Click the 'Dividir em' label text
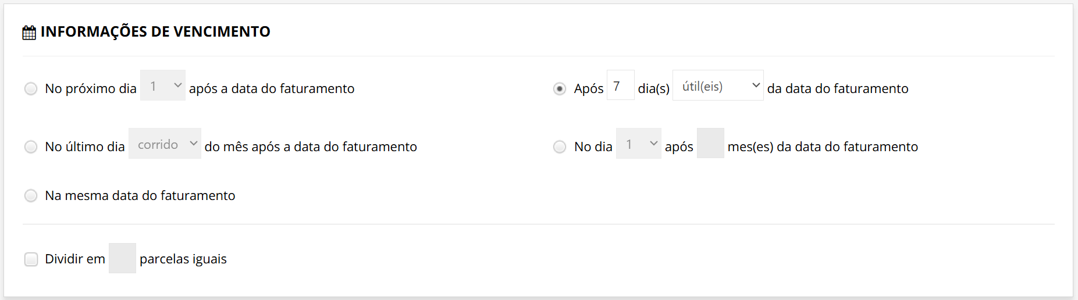Image resolution: width=1078 pixels, height=300 pixels. (75, 259)
